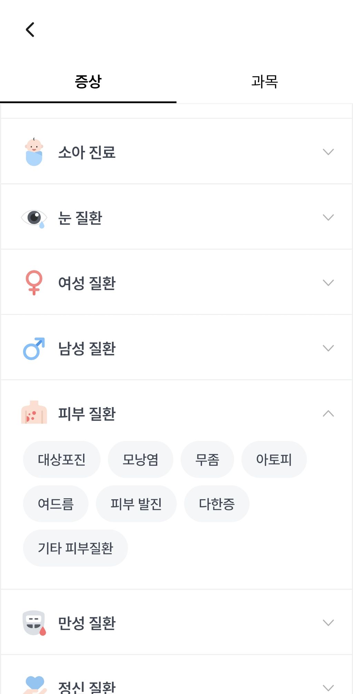The image size is (353, 694).
Task: Tap the male symbol icon
Action: click(x=34, y=348)
